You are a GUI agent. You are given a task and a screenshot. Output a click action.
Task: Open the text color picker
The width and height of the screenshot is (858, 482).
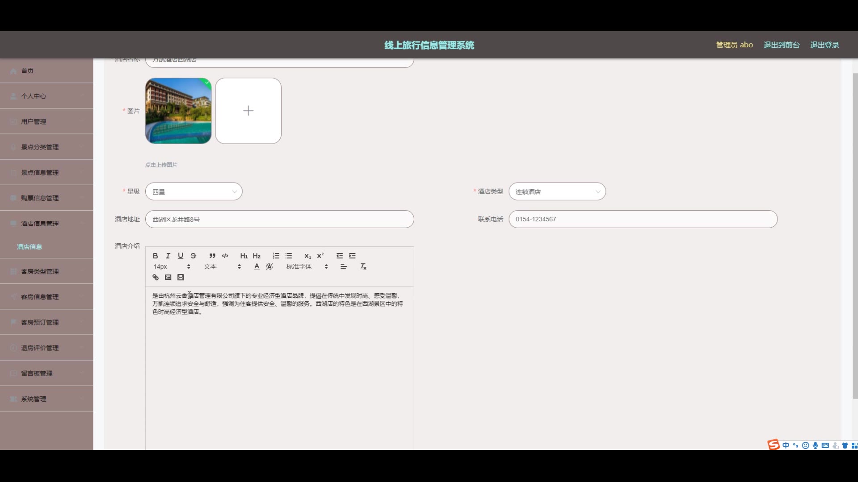point(257,266)
